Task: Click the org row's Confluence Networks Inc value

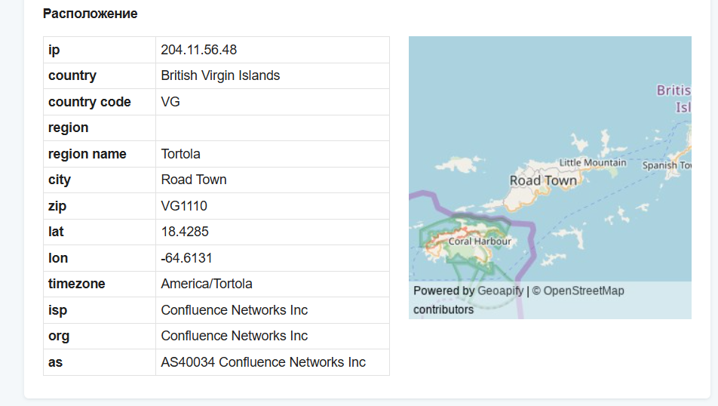Action: pyautogui.click(x=235, y=336)
